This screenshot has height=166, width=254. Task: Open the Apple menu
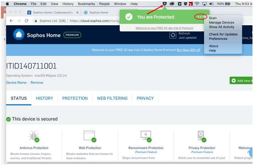[x=7, y=4]
